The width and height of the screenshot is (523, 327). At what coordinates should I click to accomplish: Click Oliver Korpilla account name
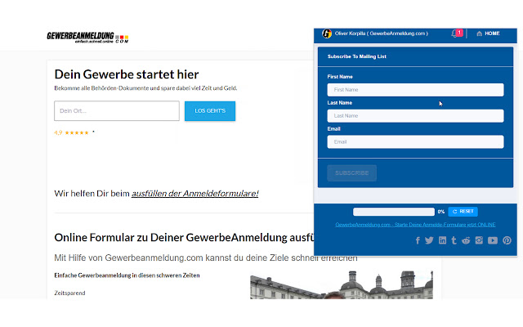click(x=382, y=34)
